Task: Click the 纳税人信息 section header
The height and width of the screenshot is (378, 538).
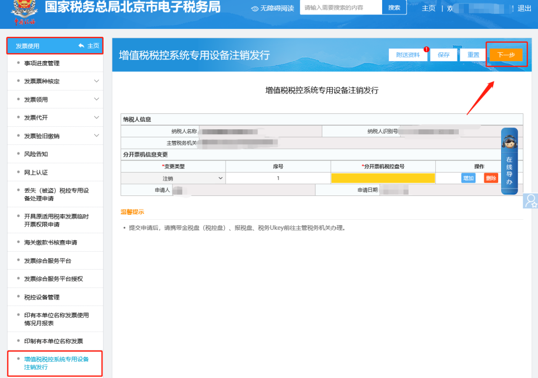Action: pos(137,119)
